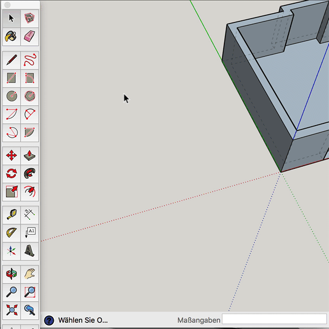Choose the Polygon tool
Viewport: 329px width, 329px height.
click(x=30, y=96)
